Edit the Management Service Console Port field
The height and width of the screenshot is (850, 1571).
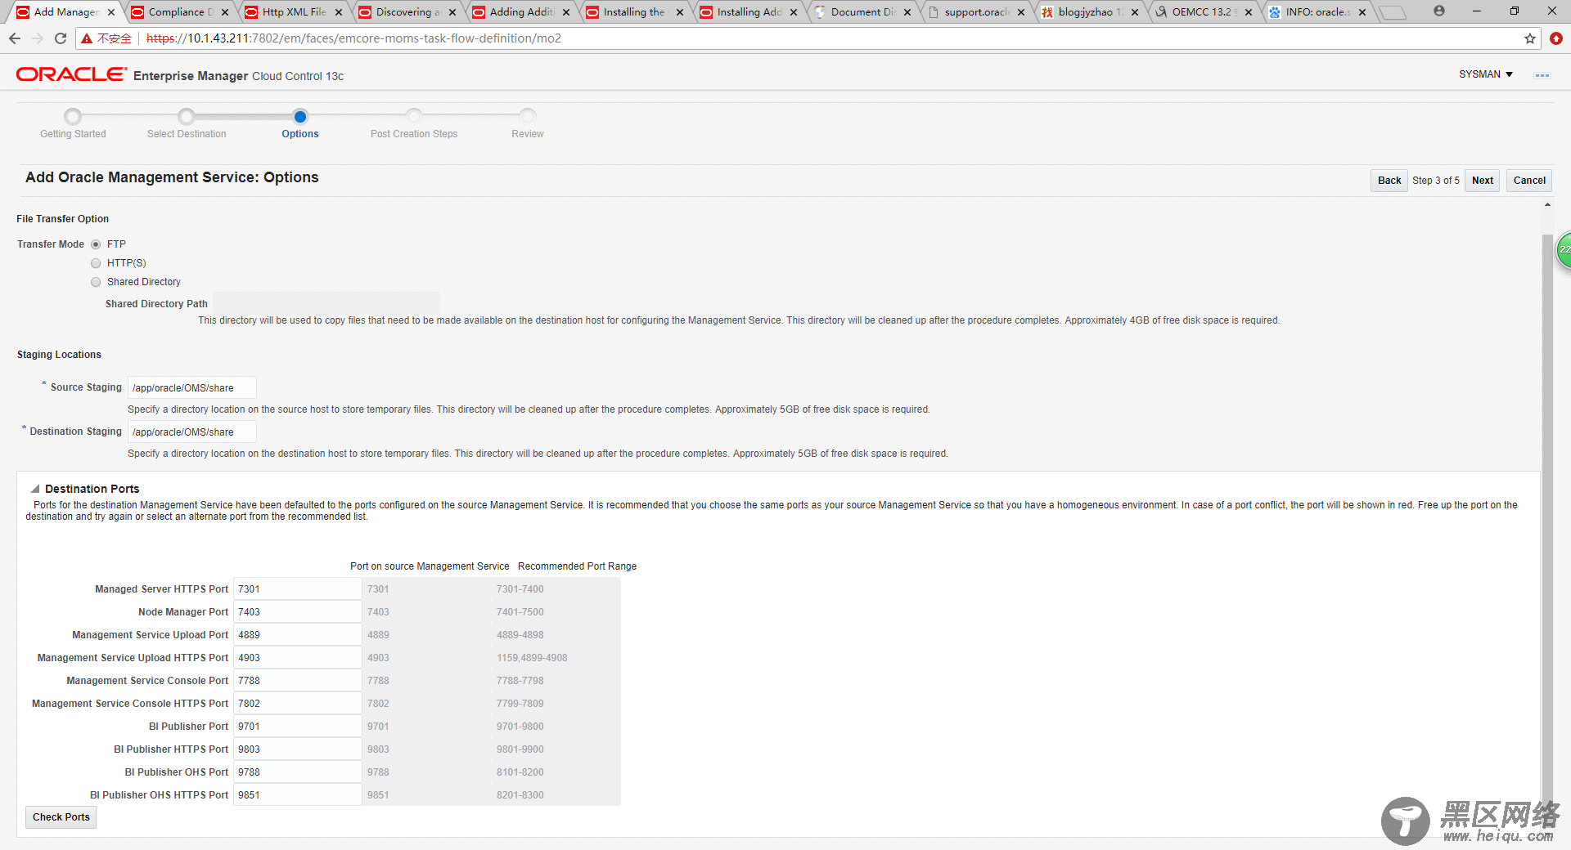click(x=298, y=681)
